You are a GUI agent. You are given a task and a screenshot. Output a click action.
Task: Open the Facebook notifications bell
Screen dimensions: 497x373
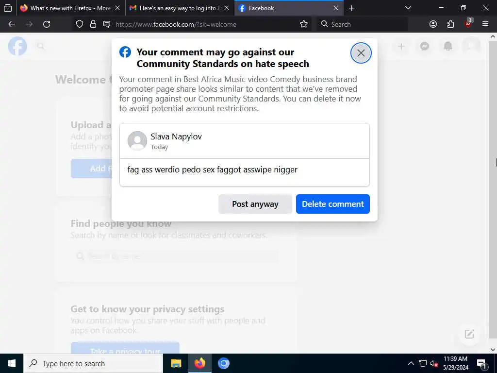(448, 46)
